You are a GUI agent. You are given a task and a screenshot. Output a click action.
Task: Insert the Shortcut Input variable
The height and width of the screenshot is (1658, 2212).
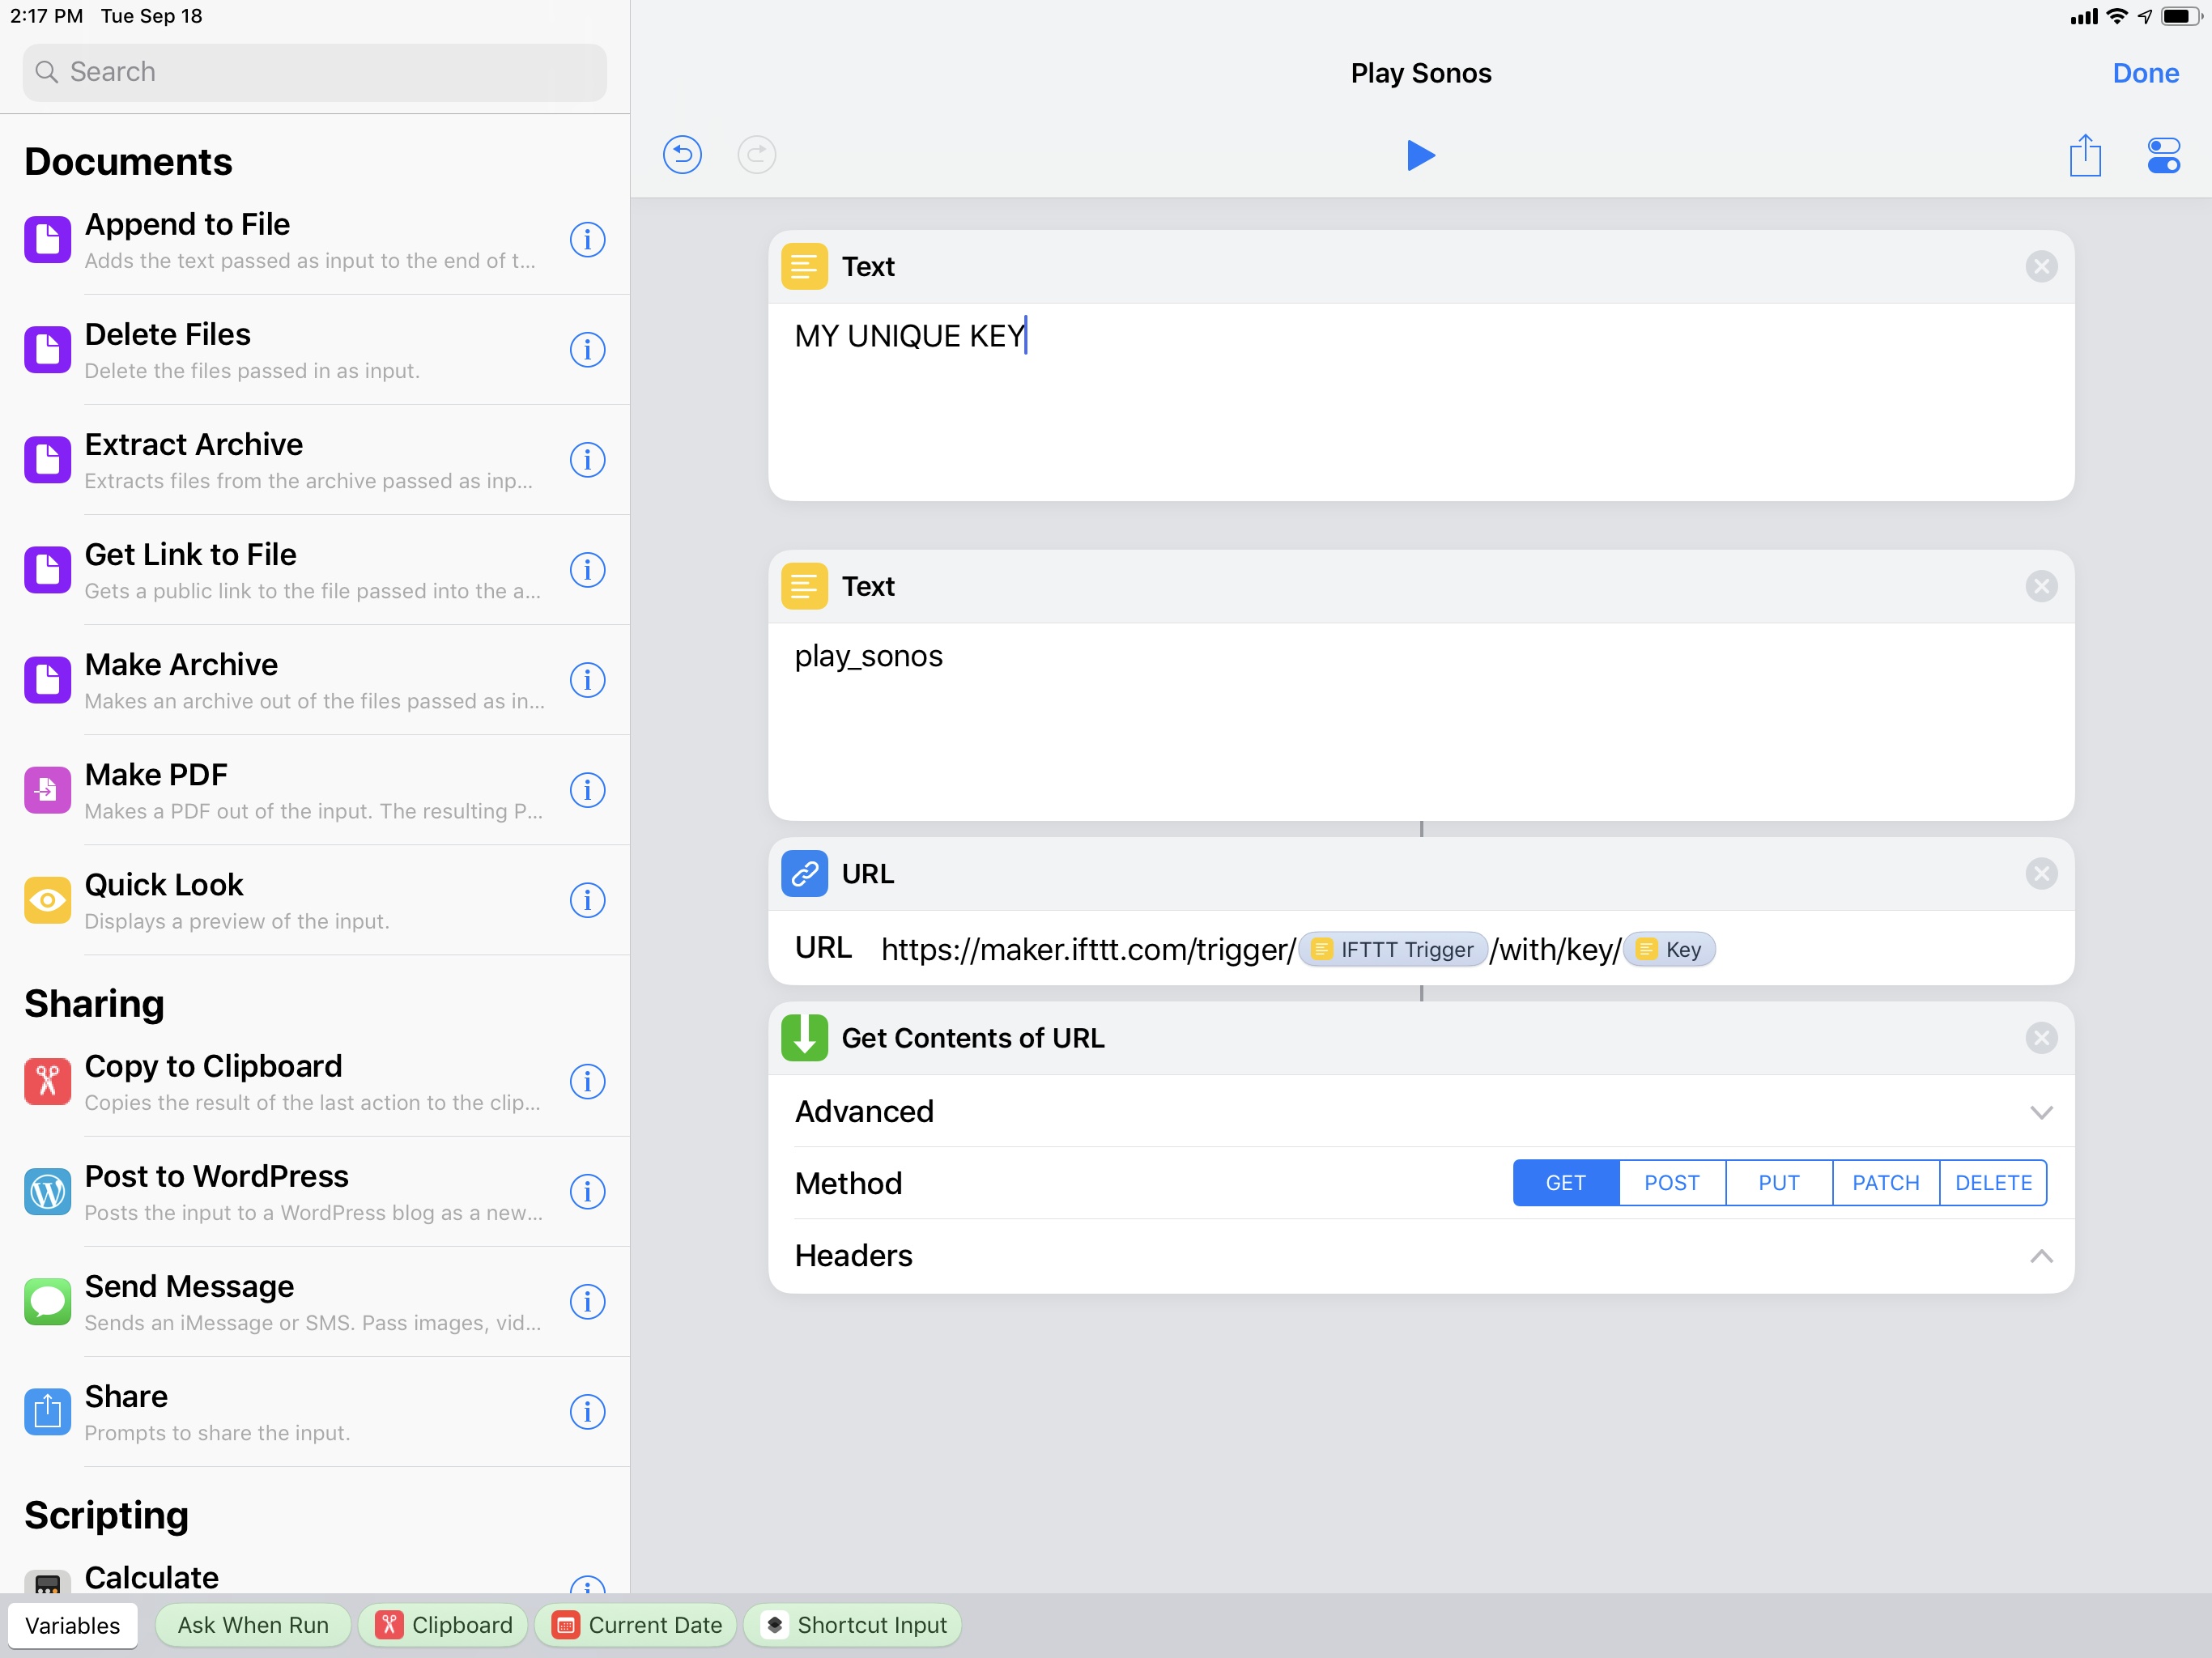(x=853, y=1625)
